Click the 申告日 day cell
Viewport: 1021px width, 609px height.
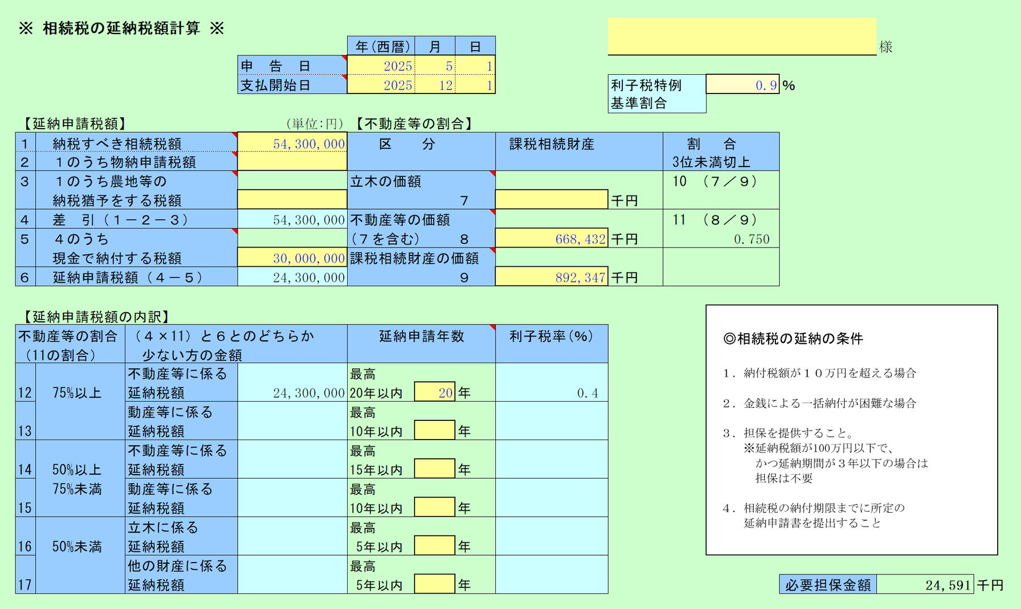pos(475,66)
